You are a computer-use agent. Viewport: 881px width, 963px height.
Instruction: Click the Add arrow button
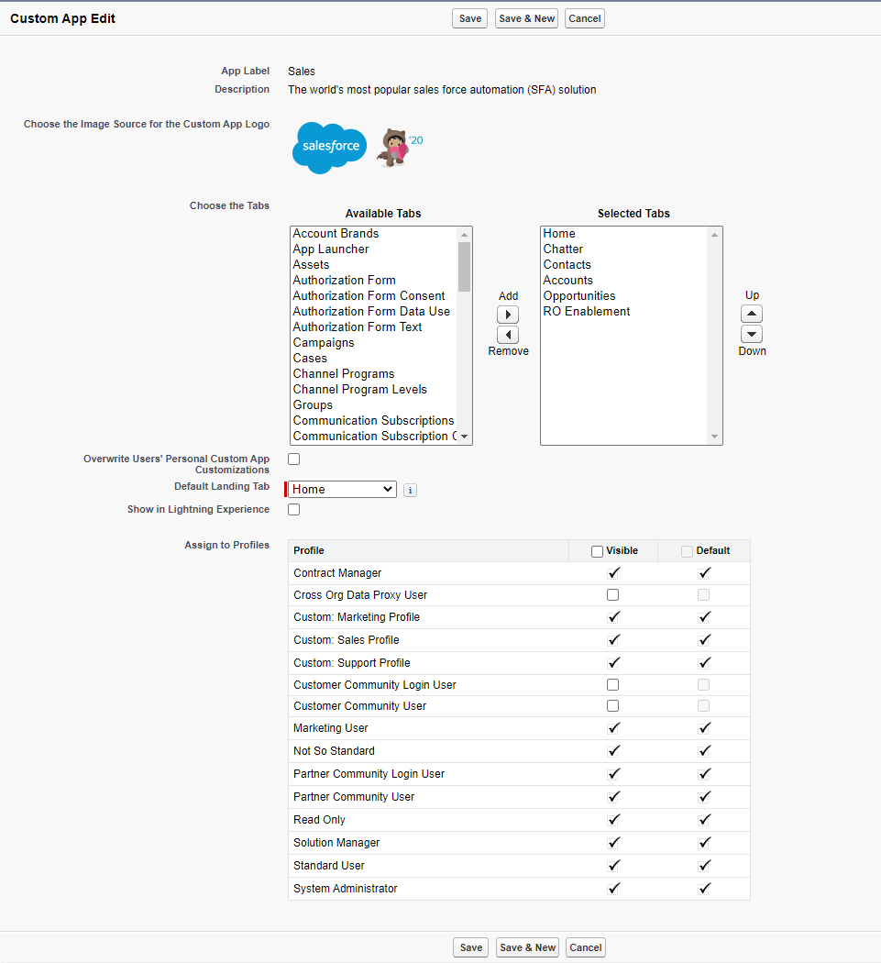(x=508, y=315)
